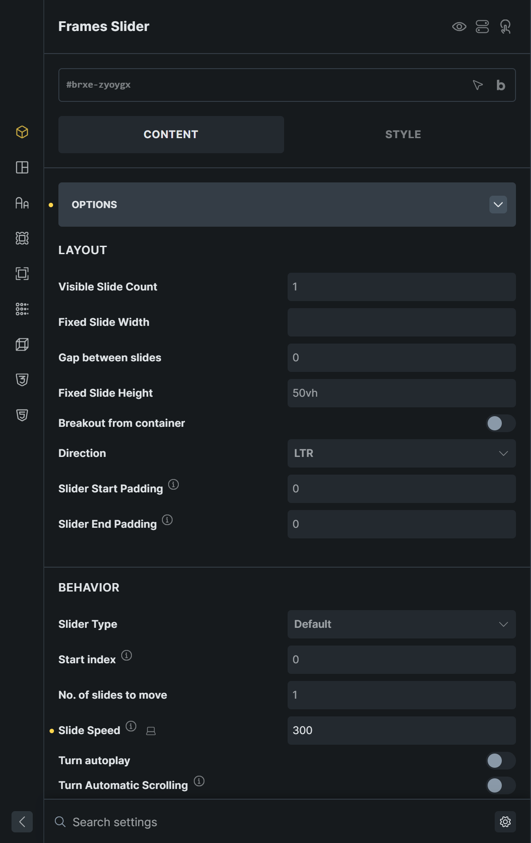Click the 3D box sidebar icon
The image size is (531, 843).
22,344
